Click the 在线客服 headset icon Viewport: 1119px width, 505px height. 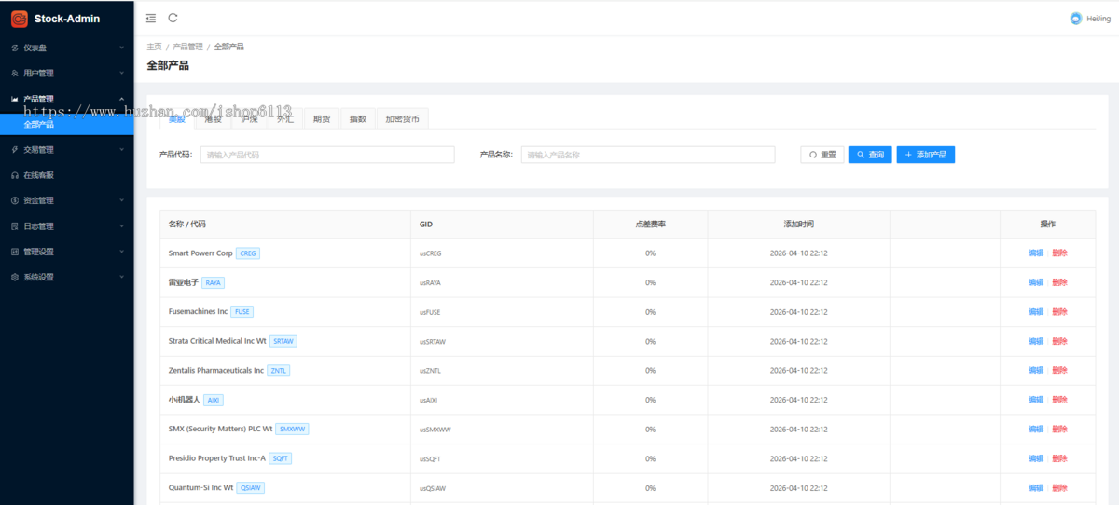point(15,175)
